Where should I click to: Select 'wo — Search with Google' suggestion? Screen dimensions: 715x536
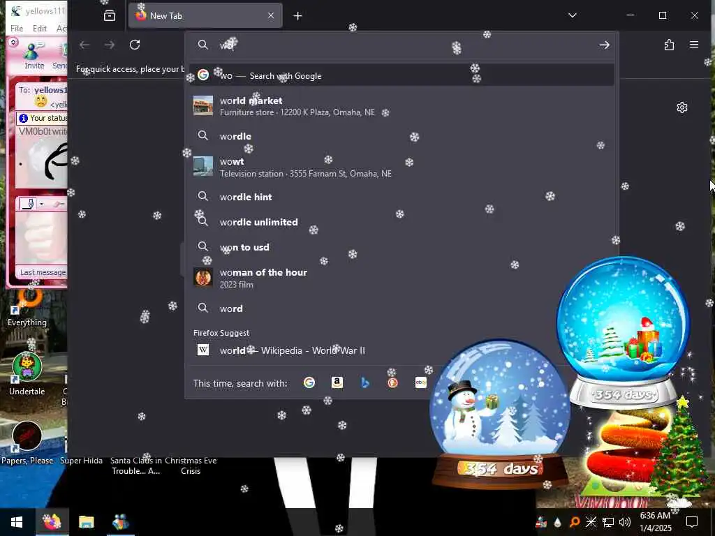click(401, 75)
